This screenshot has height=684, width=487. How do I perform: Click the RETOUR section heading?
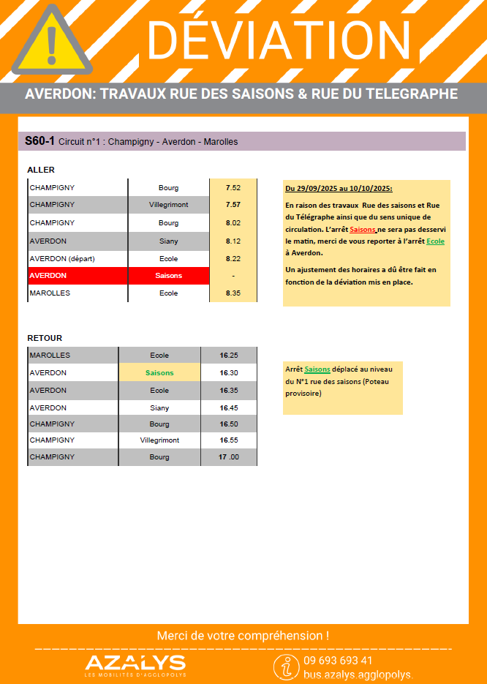(x=45, y=338)
